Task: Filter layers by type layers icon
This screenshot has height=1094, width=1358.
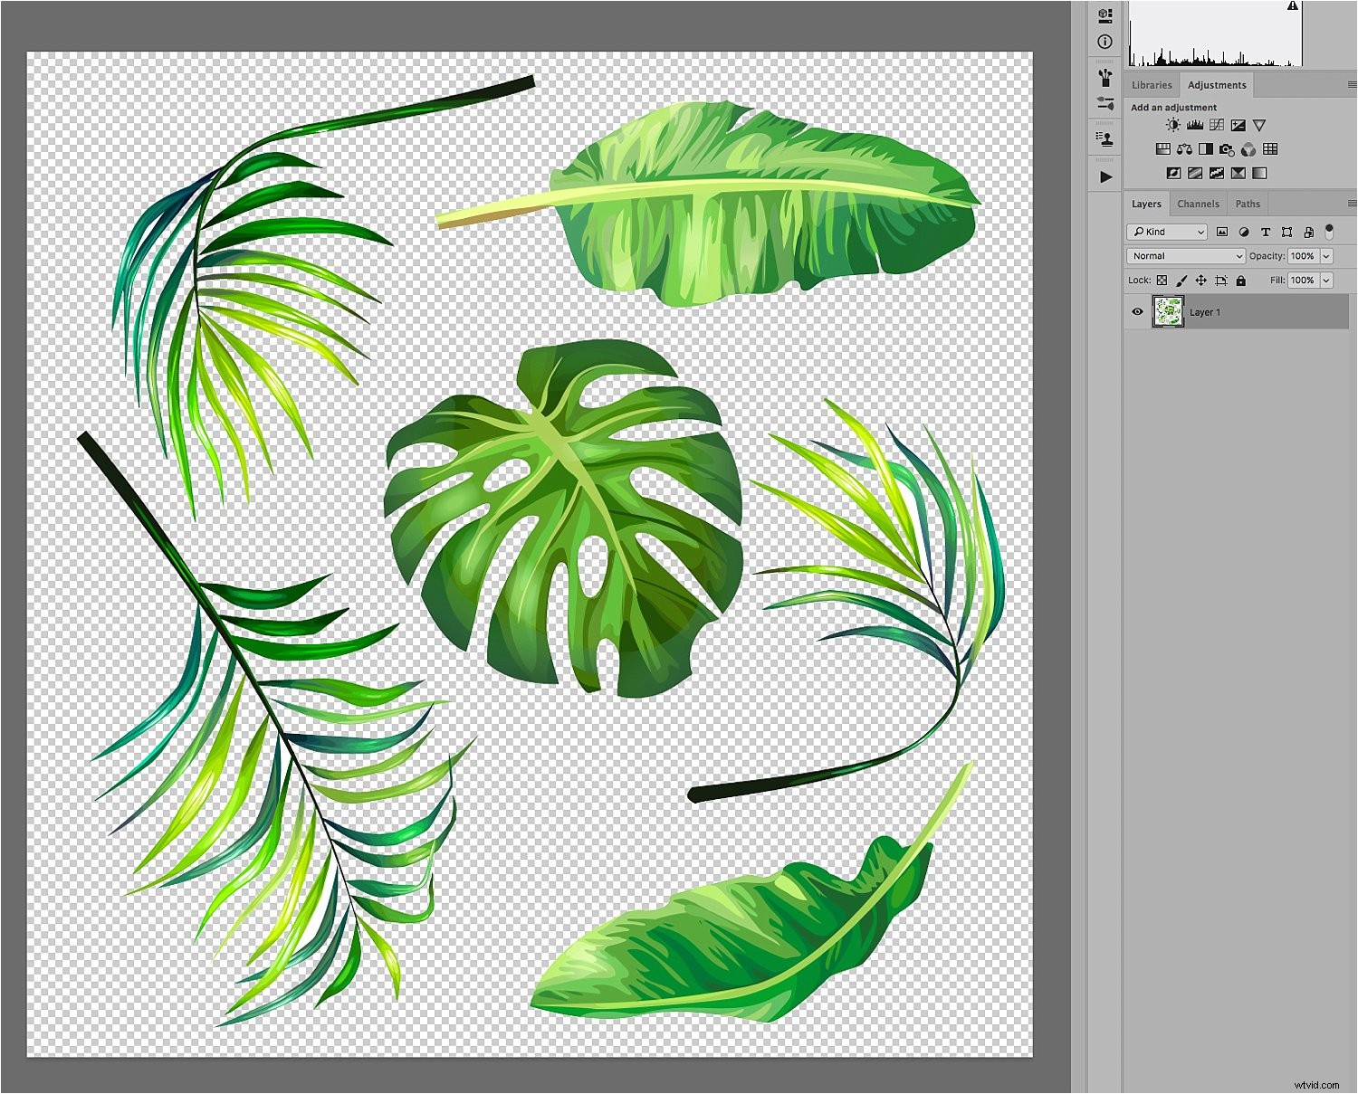Action: (1265, 233)
